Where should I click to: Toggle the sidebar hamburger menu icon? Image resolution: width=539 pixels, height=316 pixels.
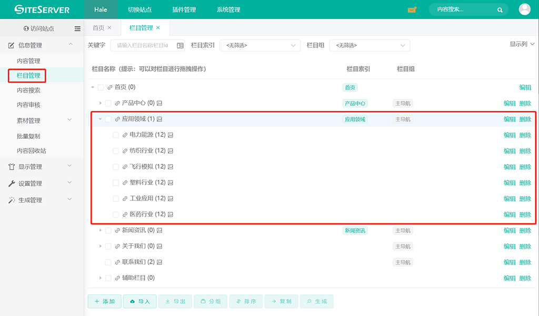point(77,28)
